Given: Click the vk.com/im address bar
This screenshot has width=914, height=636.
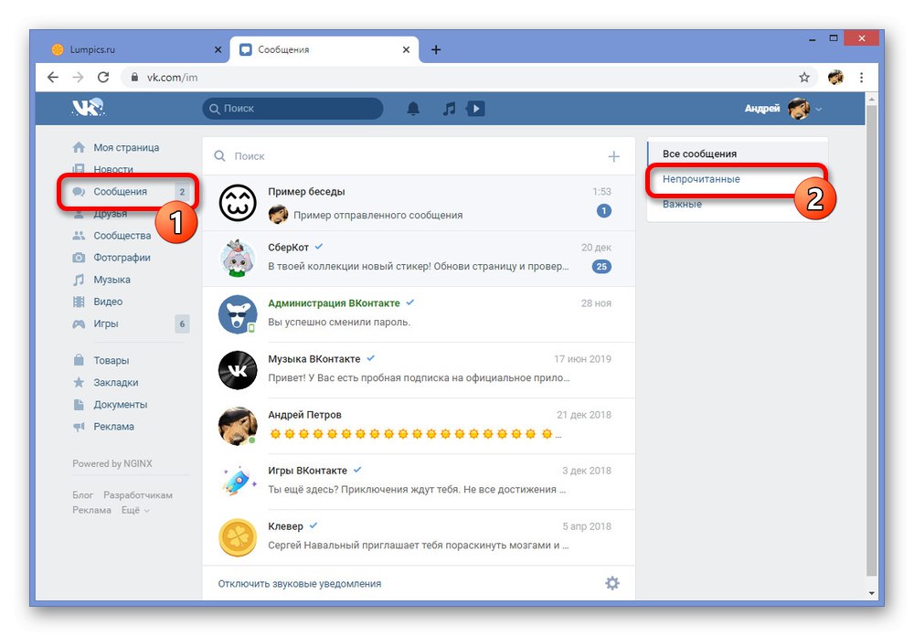Looking at the screenshot, I should [x=461, y=77].
